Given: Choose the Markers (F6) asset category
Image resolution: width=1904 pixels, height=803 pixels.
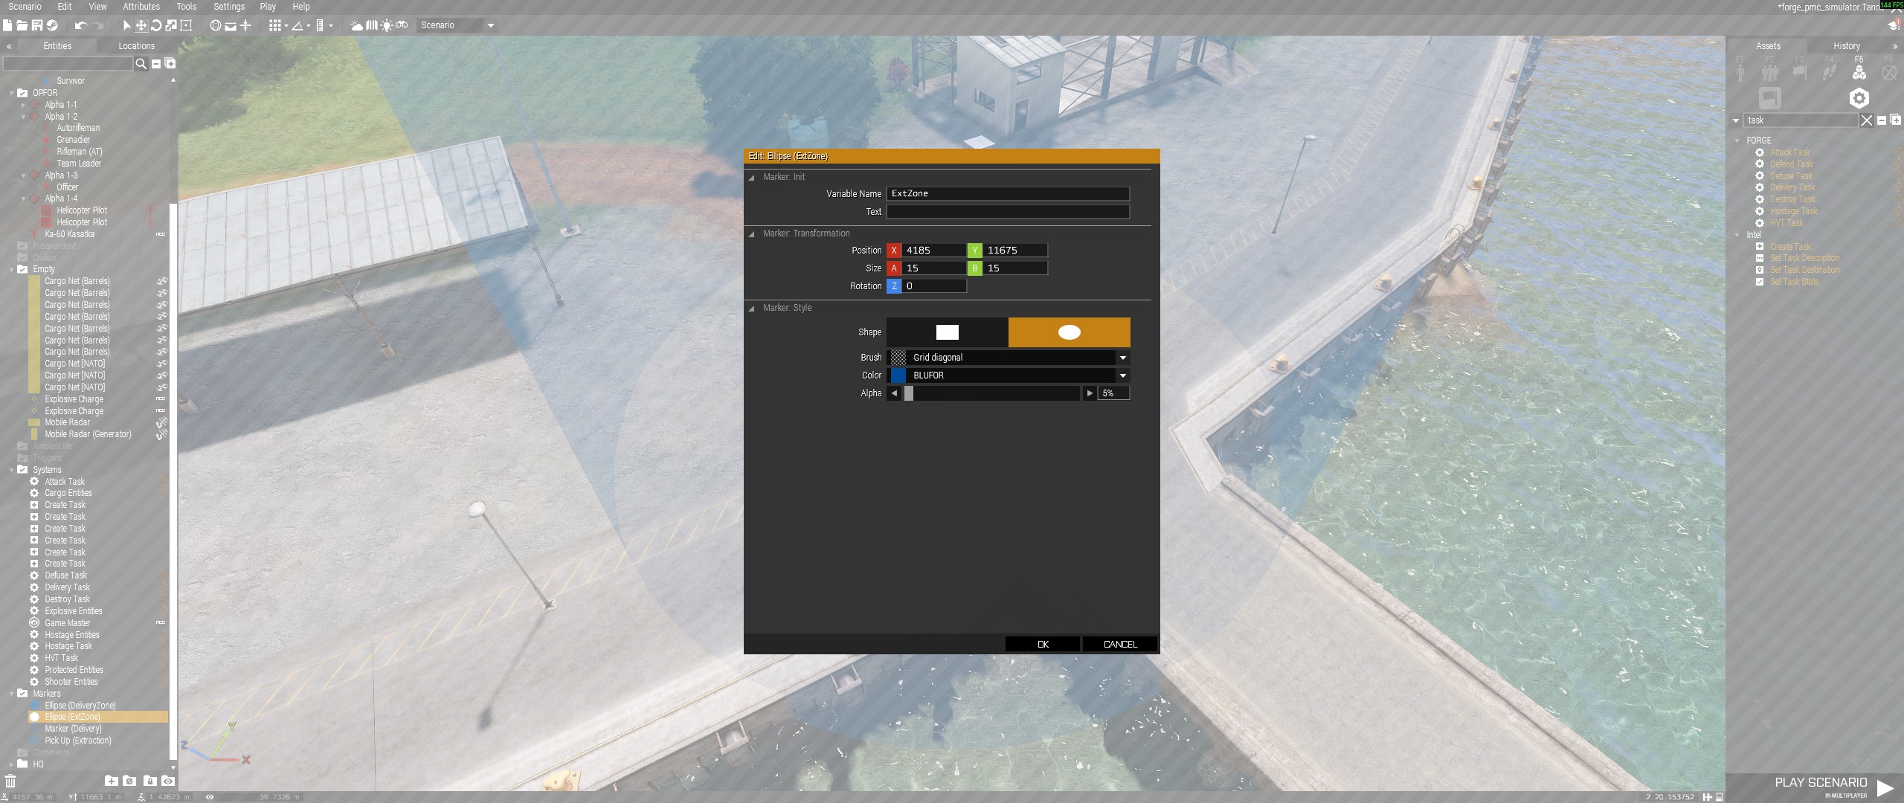Looking at the screenshot, I should [1888, 71].
